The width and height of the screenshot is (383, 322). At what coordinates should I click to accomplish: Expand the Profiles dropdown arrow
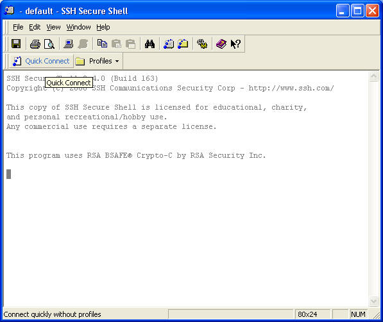tap(117, 62)
